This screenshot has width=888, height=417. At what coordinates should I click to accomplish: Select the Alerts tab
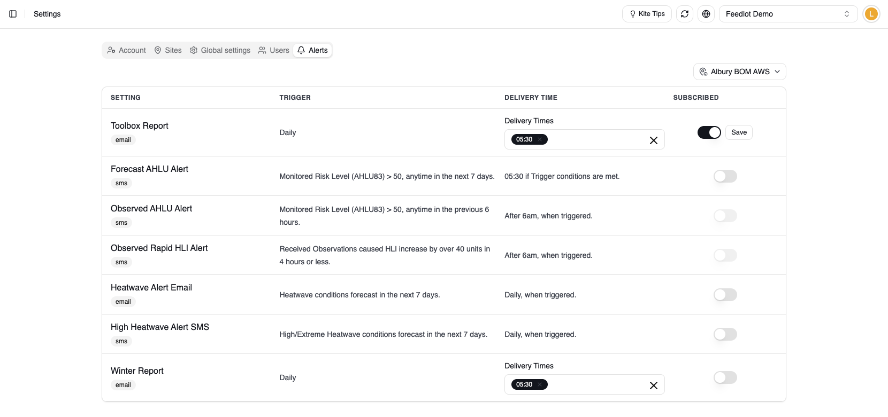[x=312, y=50]
